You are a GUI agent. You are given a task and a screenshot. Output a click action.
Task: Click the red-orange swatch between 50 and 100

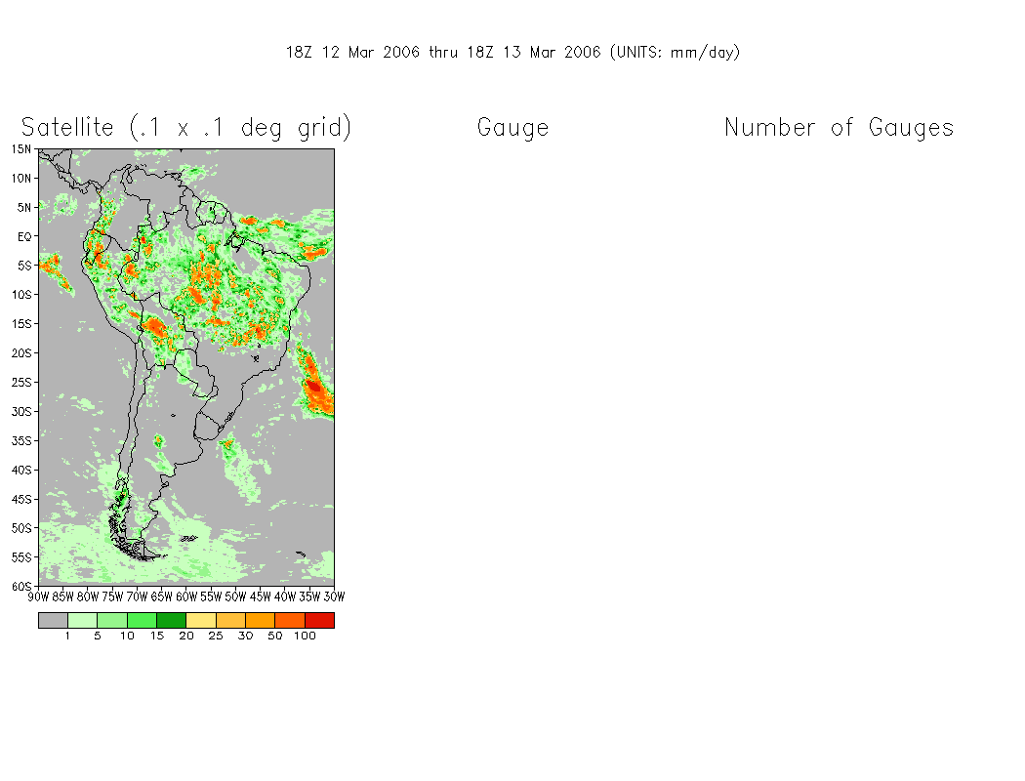(x=290, y=620)
